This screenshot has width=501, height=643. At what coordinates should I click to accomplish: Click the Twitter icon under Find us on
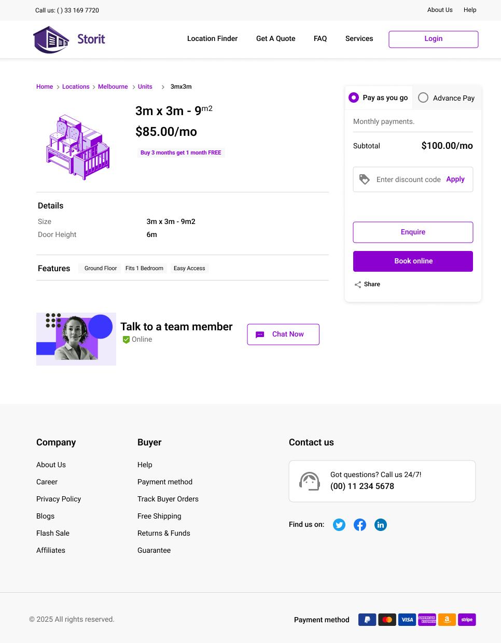click(x=339, y=525)
